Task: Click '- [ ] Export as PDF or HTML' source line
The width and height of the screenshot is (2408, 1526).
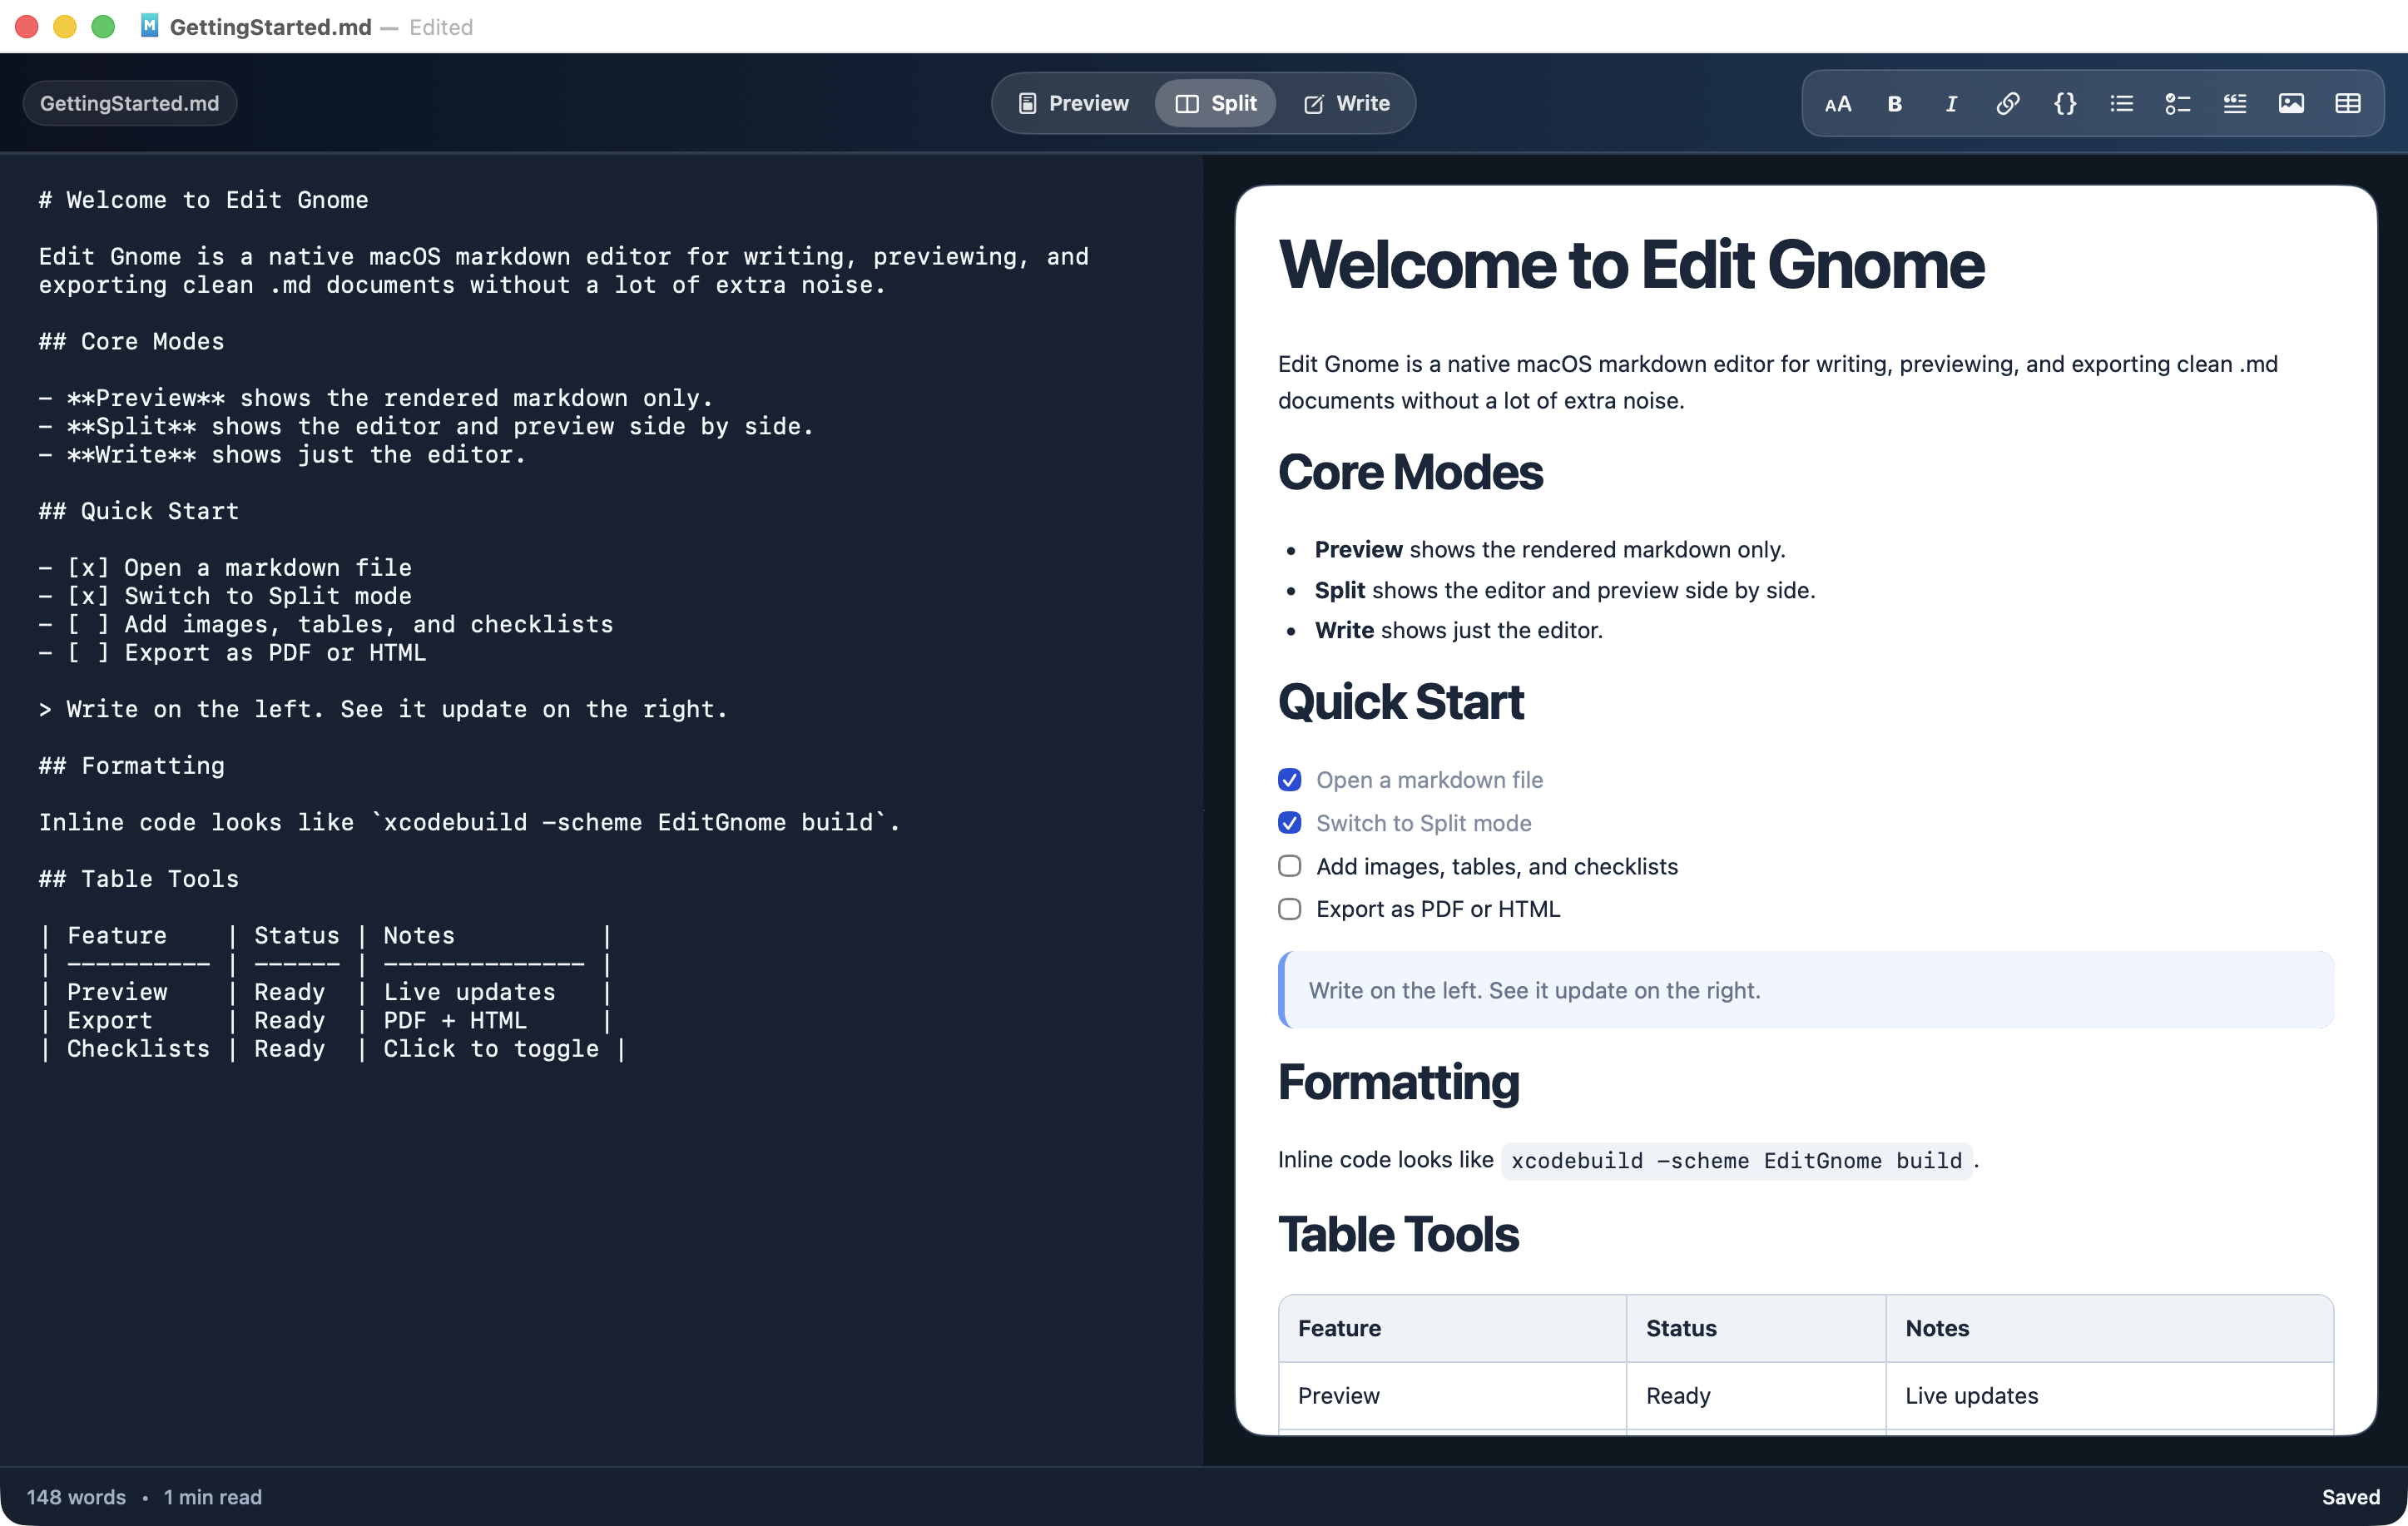Action: pyautogui.click(x=232, y=652)
